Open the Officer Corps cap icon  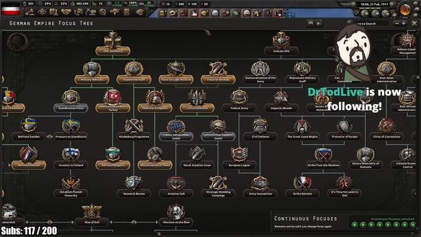click(139, 12)
